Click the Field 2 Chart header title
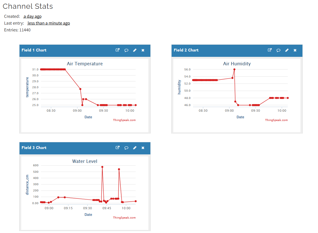This screenshot has height=233, width=318. point(186,50)
